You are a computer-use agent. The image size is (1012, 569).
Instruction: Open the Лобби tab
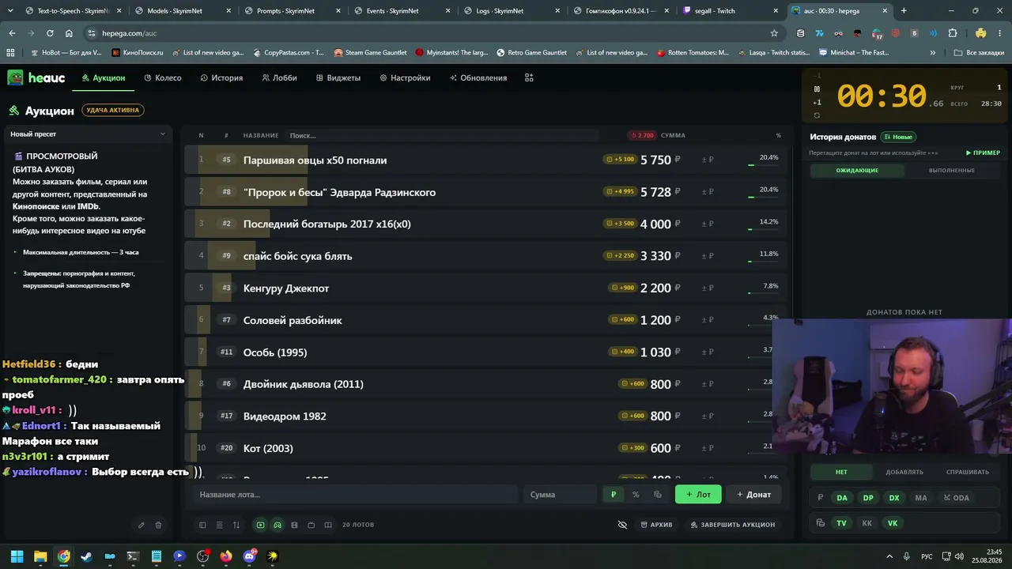point(279,77)
